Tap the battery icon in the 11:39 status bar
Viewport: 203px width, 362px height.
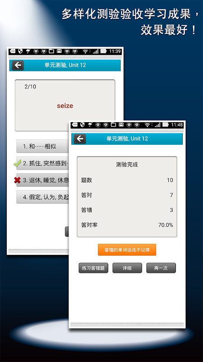point(104,51)
